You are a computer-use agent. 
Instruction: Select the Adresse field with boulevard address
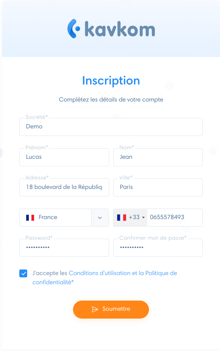point(64,187)
